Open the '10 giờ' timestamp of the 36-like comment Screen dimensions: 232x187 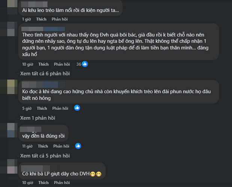pos(28,64)
